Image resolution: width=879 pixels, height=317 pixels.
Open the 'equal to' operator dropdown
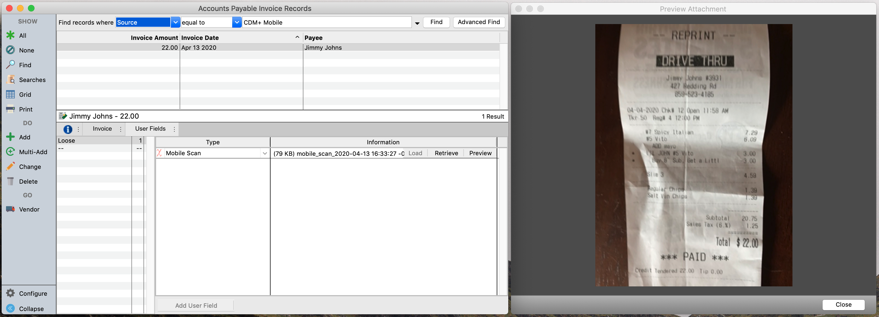pos(237,22)
